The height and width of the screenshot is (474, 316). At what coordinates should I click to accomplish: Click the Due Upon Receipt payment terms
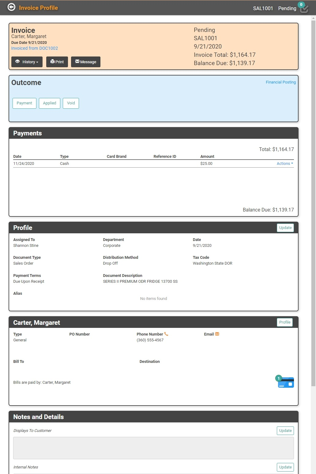(x=29, y=282)
